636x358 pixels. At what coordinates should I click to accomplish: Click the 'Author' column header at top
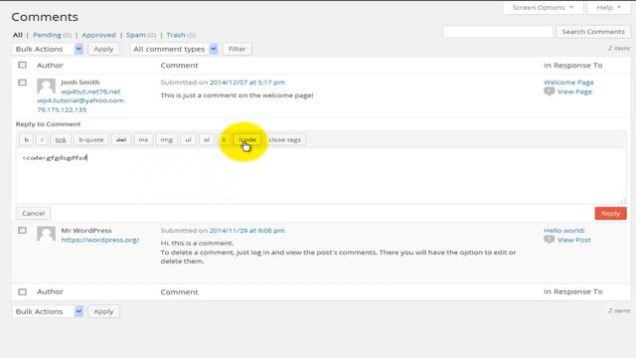50,66
